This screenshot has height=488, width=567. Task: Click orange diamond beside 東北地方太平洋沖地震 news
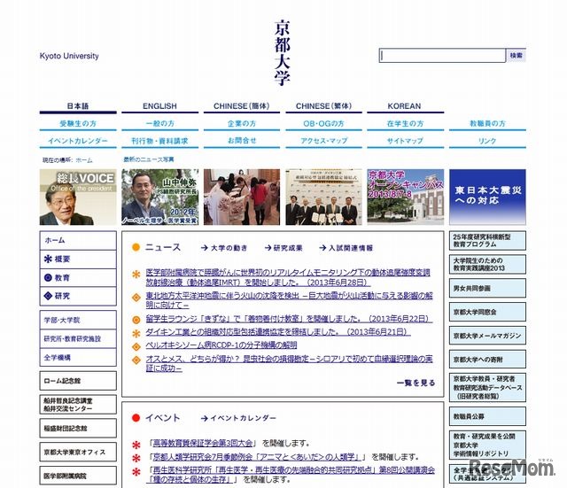coord(136,298)
